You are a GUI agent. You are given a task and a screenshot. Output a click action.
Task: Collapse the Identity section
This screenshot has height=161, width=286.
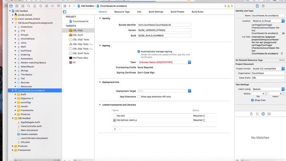point(100,18)
